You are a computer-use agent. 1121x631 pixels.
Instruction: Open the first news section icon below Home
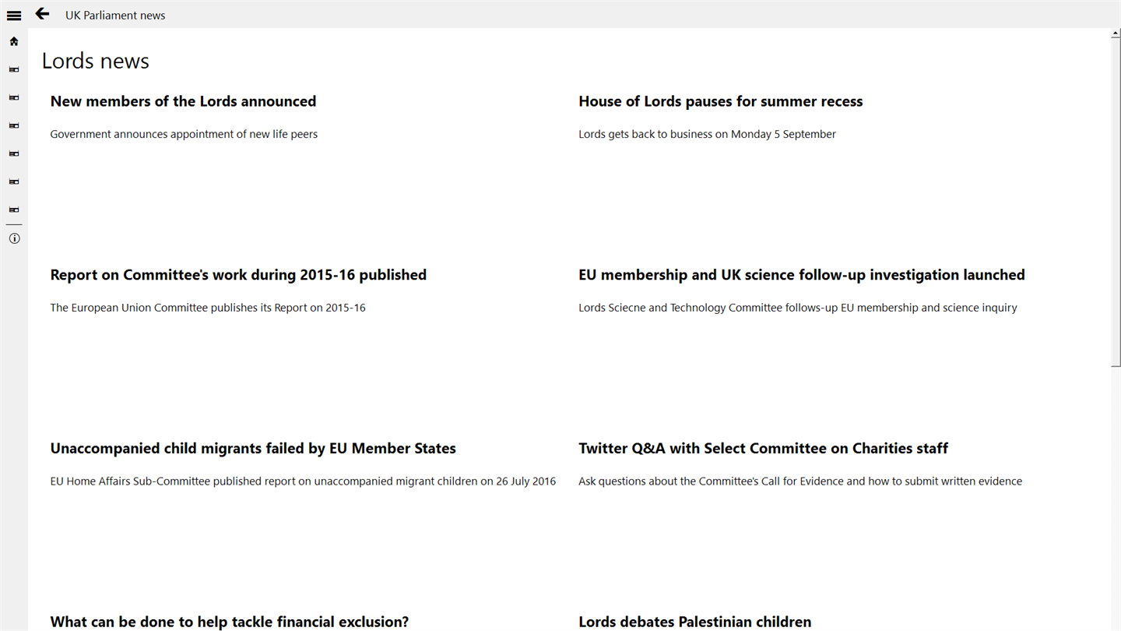point(14,69)
